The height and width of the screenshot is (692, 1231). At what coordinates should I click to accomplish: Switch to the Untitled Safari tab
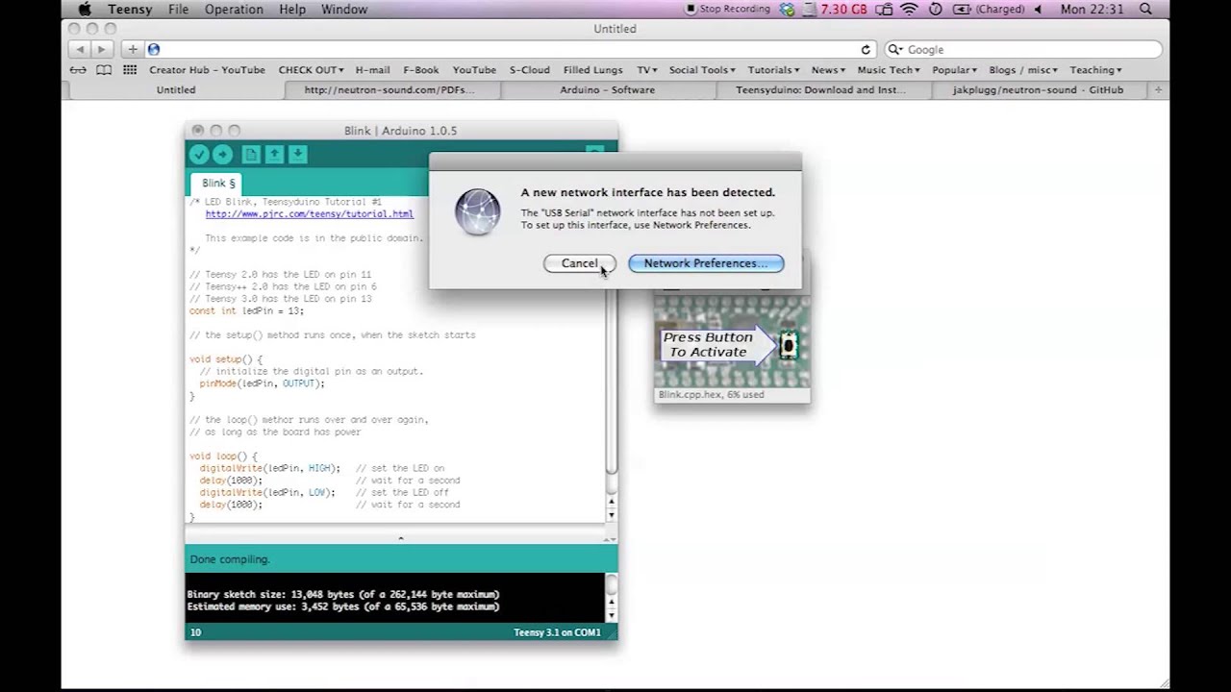[176, 89]
